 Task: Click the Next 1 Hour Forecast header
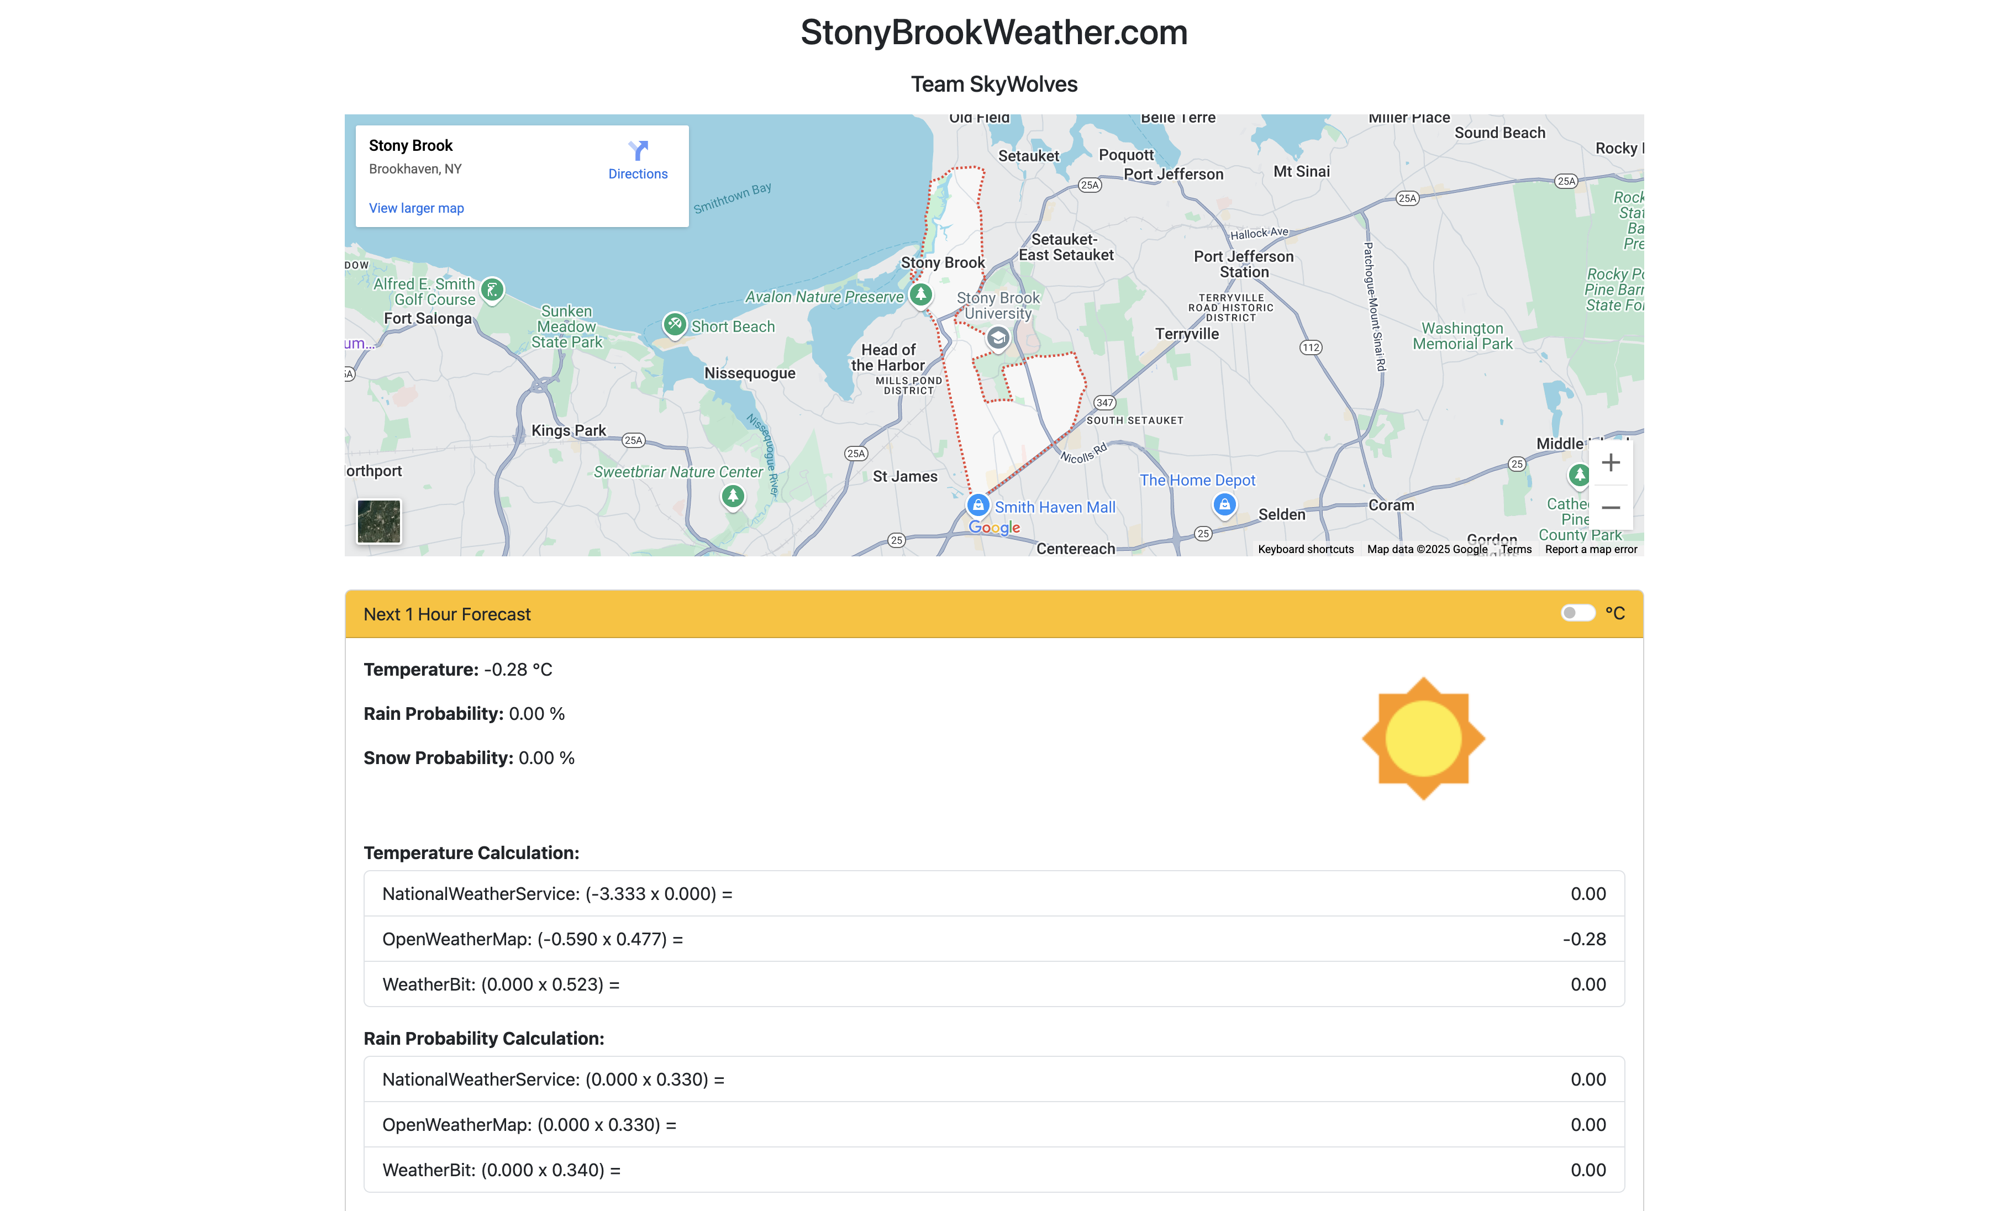(446, 614)
